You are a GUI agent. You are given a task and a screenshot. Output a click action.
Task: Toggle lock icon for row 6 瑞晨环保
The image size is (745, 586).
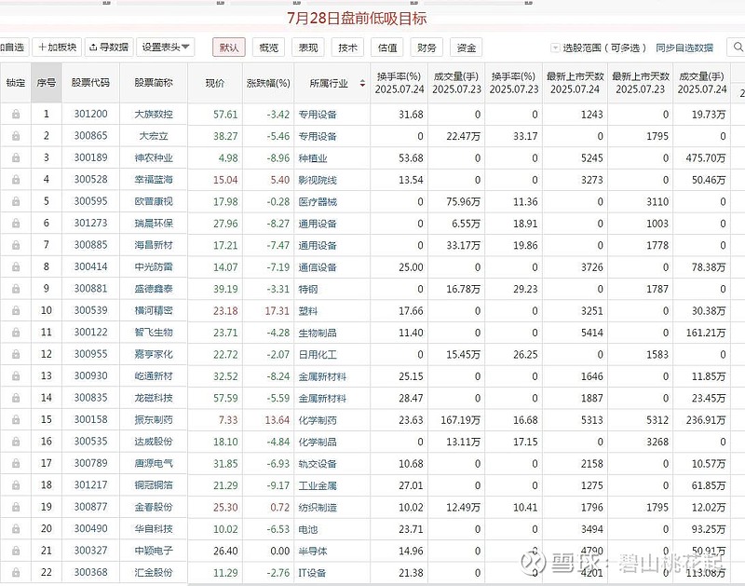pos(16,224)
